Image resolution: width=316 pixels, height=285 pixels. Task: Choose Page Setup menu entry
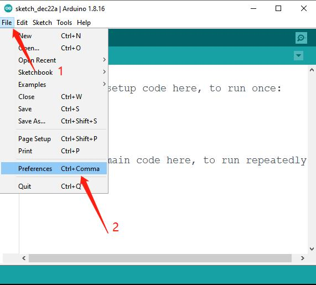click(x=54, y=139)
